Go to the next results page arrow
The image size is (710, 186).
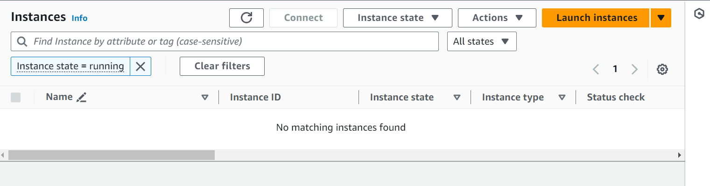click(634, 69)
